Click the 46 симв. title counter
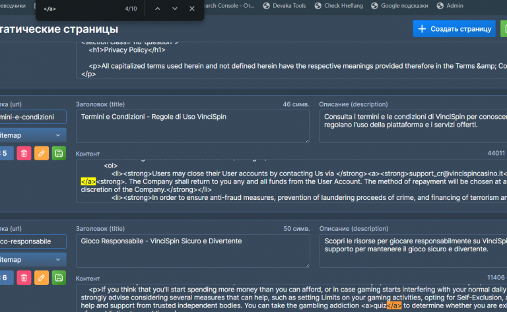The width and height of the screenshot is (507, 312). [296, 104]
